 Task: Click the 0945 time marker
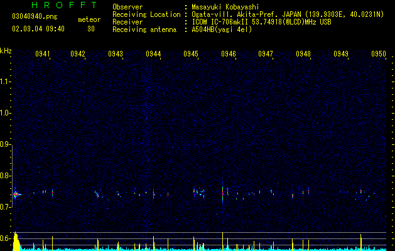pos(191,53)
